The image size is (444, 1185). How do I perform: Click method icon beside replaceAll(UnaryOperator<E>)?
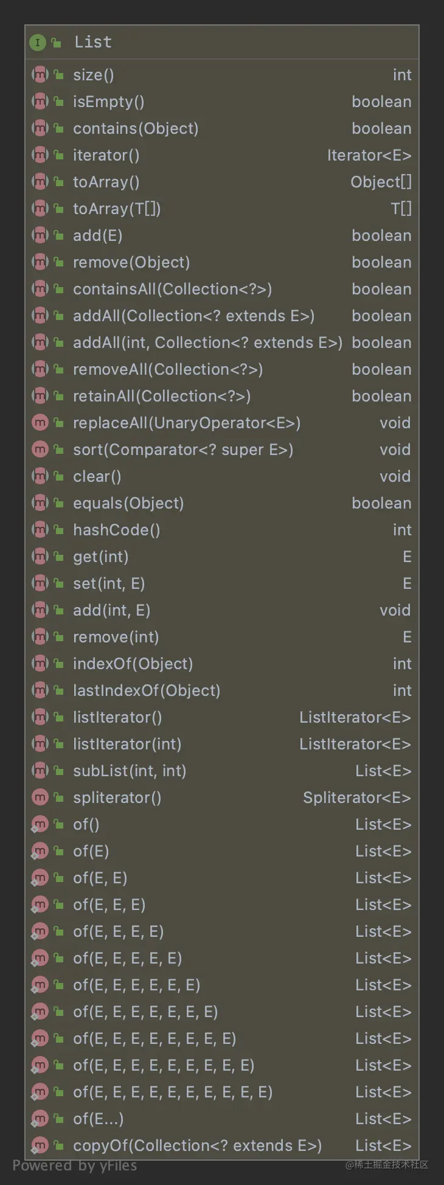[40, 423]
